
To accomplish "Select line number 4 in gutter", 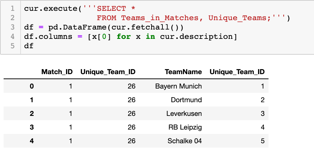I will coord(12,37).
